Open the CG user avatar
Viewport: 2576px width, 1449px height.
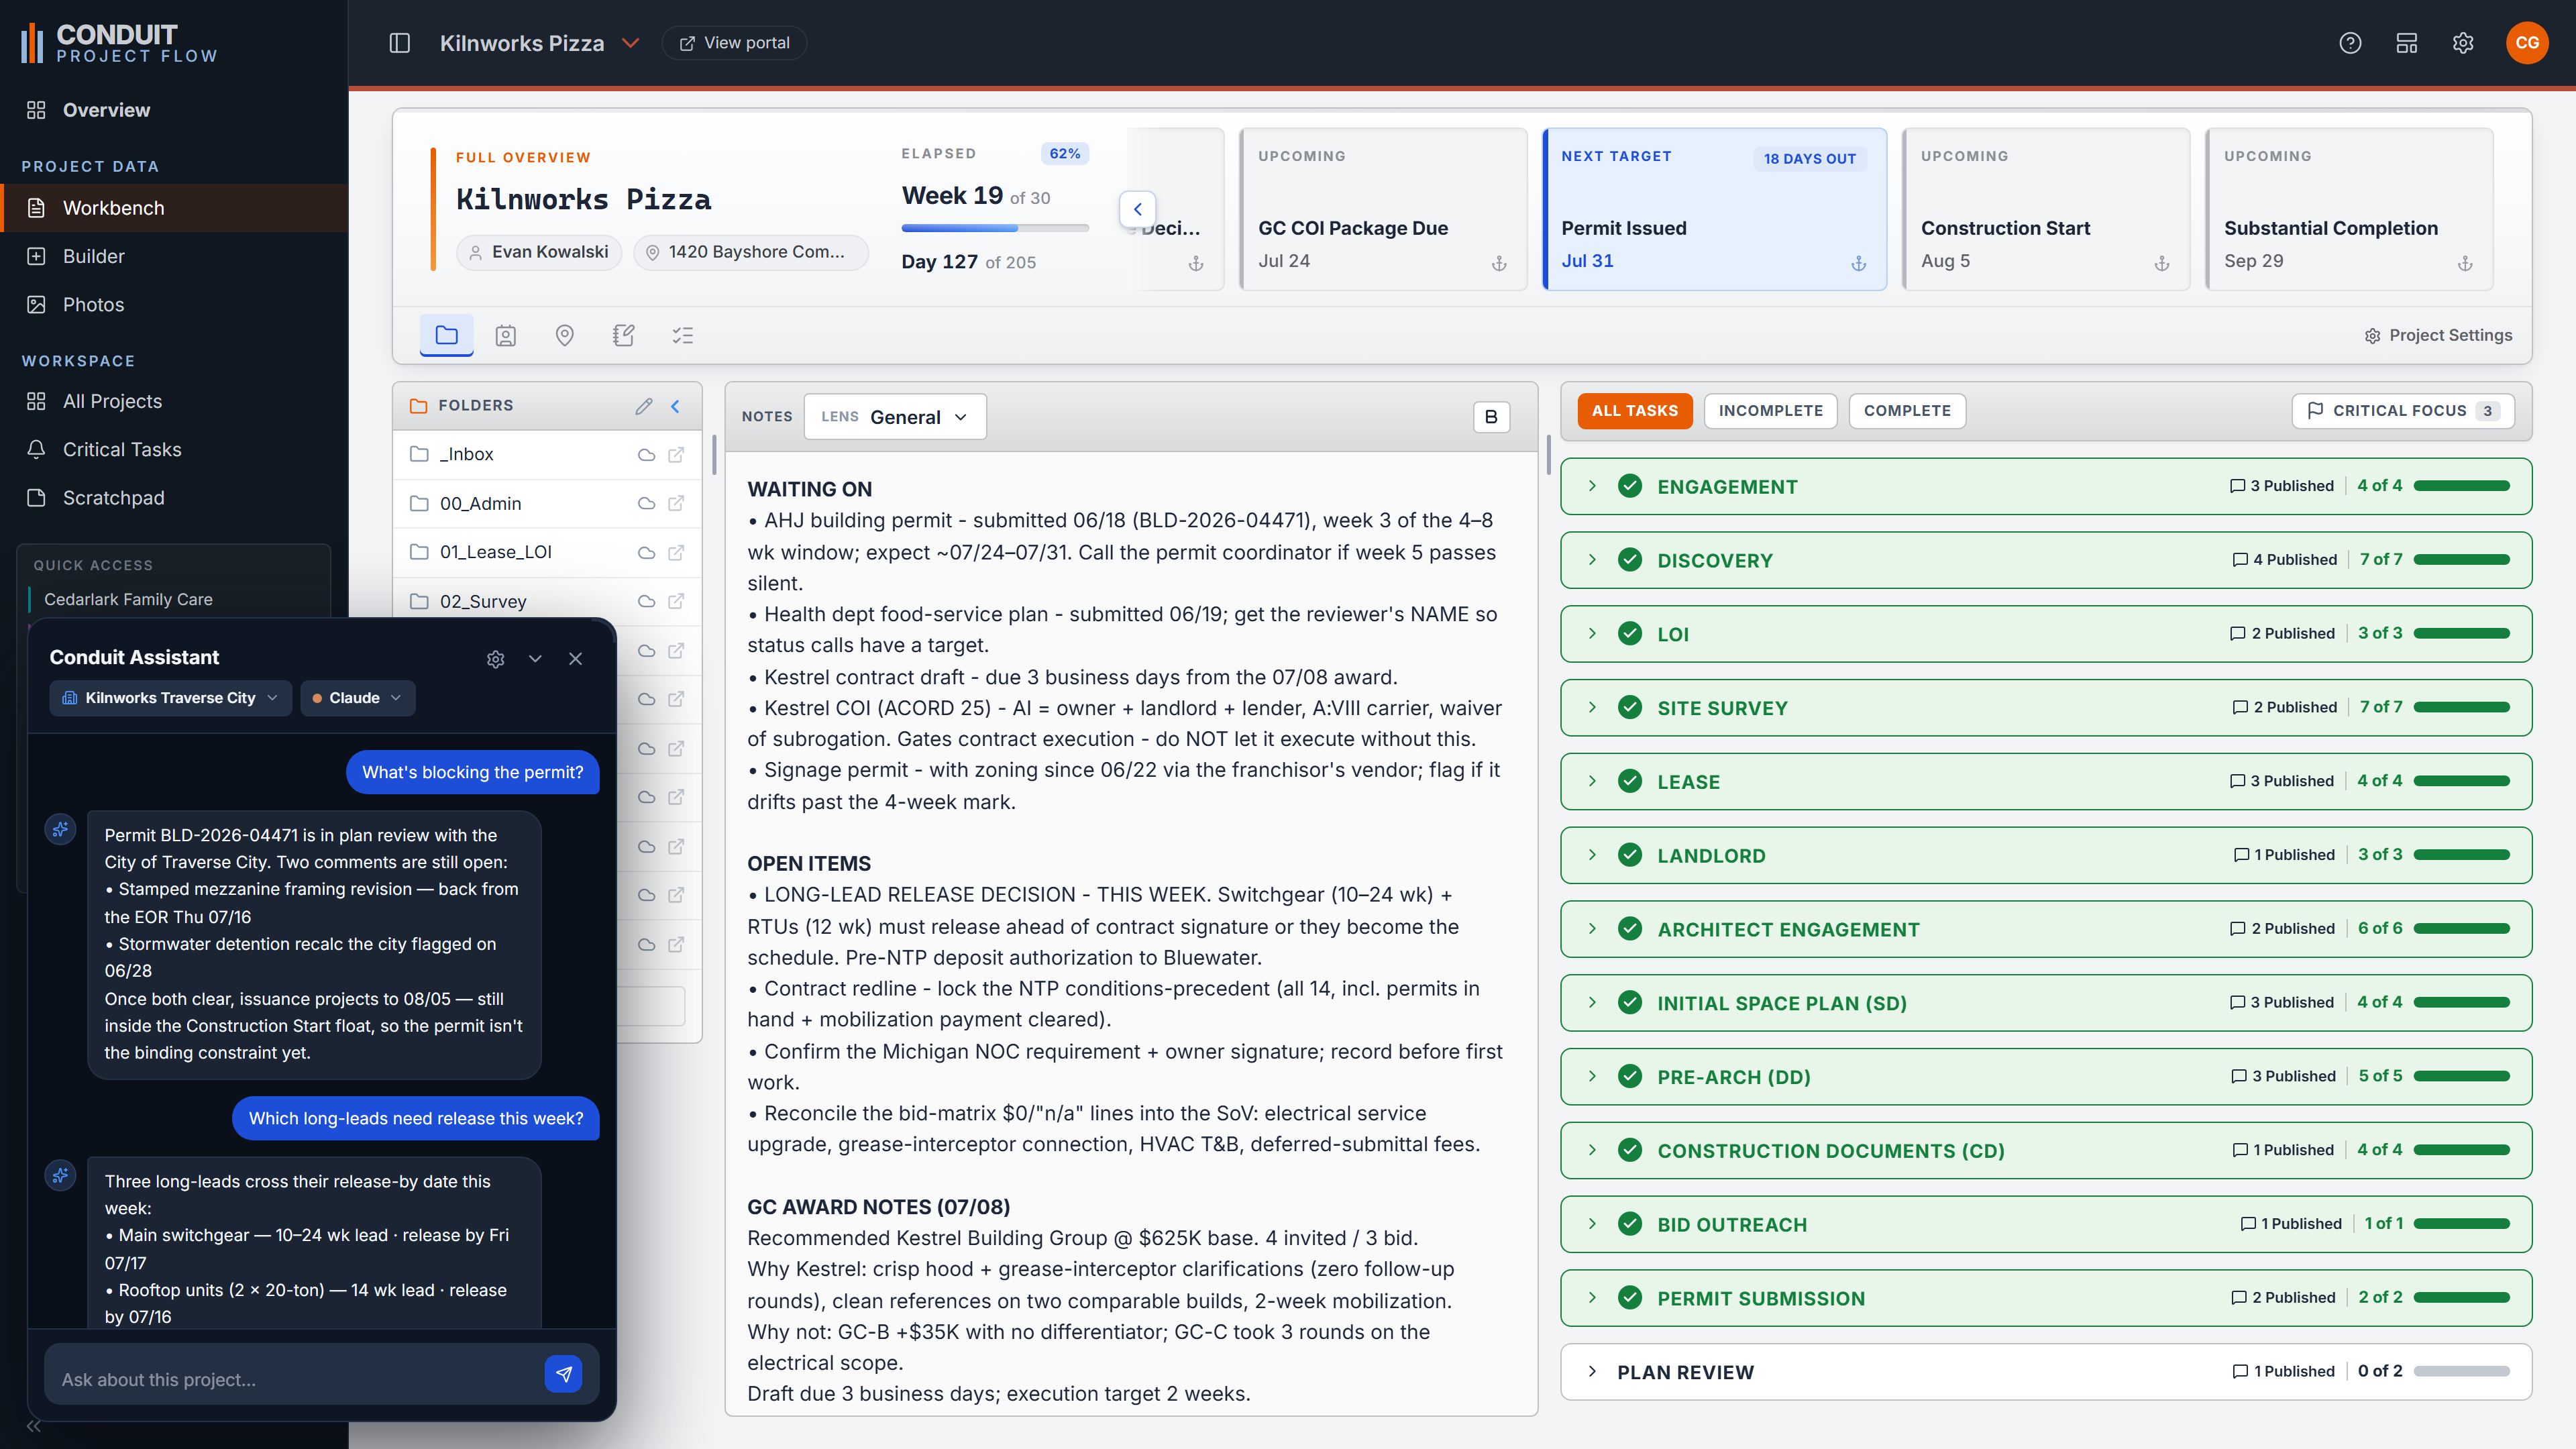coord(2527,43)
